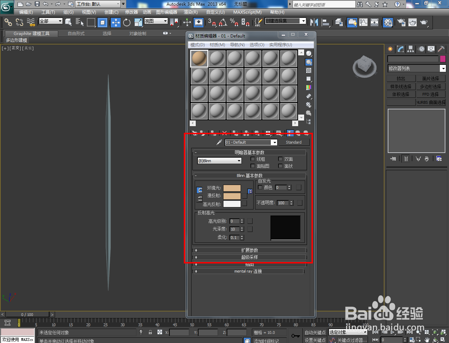Select the material eyedropper pickup tool
Viewport: 449px width, 343px height.
pyautogui.click(x=219, y=142)
